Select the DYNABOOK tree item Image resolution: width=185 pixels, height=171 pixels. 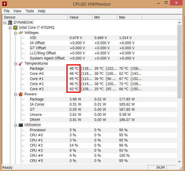pyautogui.click(x=23, y=22)
